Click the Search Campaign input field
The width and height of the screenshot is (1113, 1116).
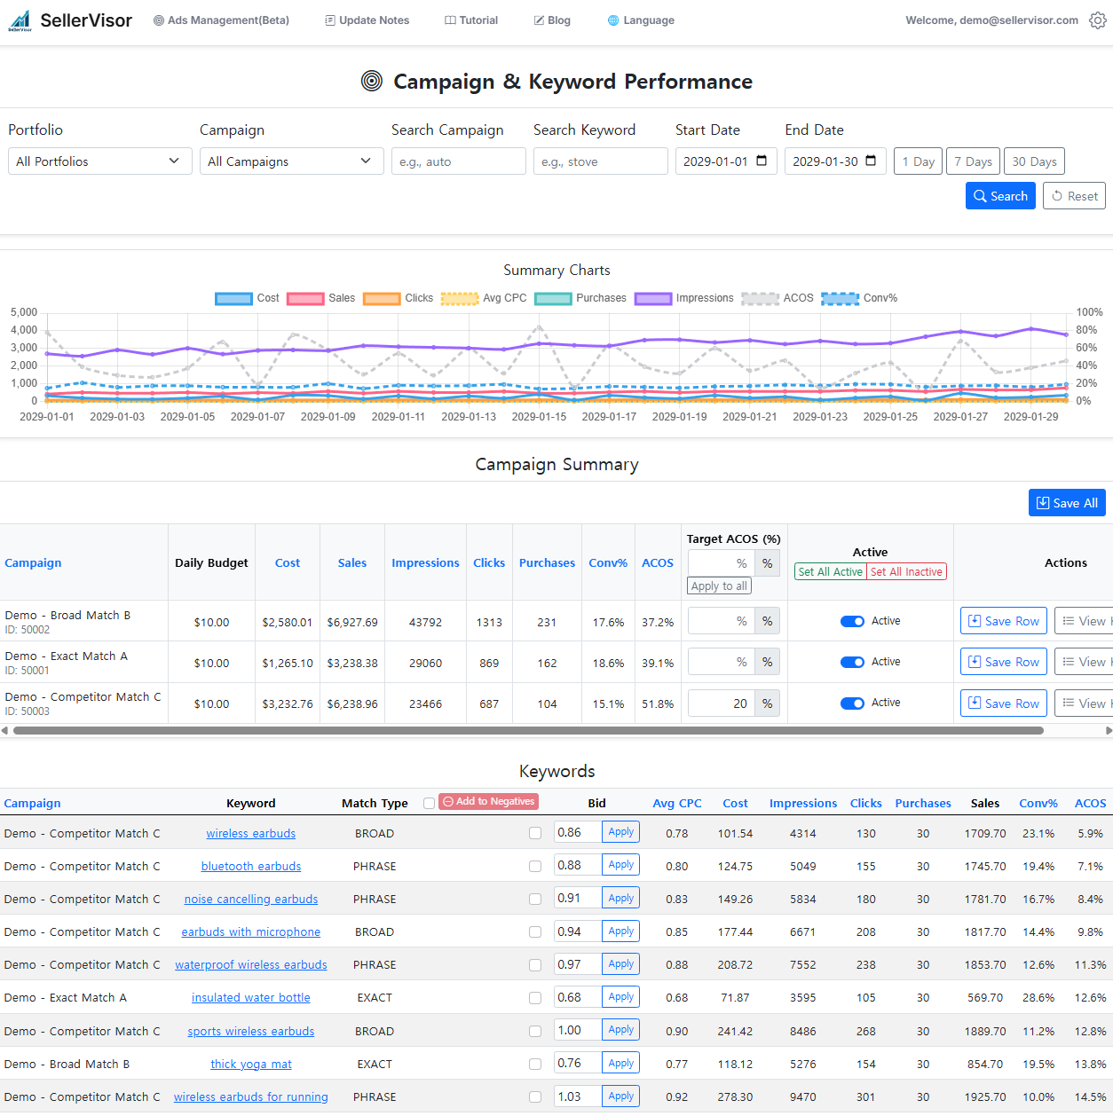point(459,161)
